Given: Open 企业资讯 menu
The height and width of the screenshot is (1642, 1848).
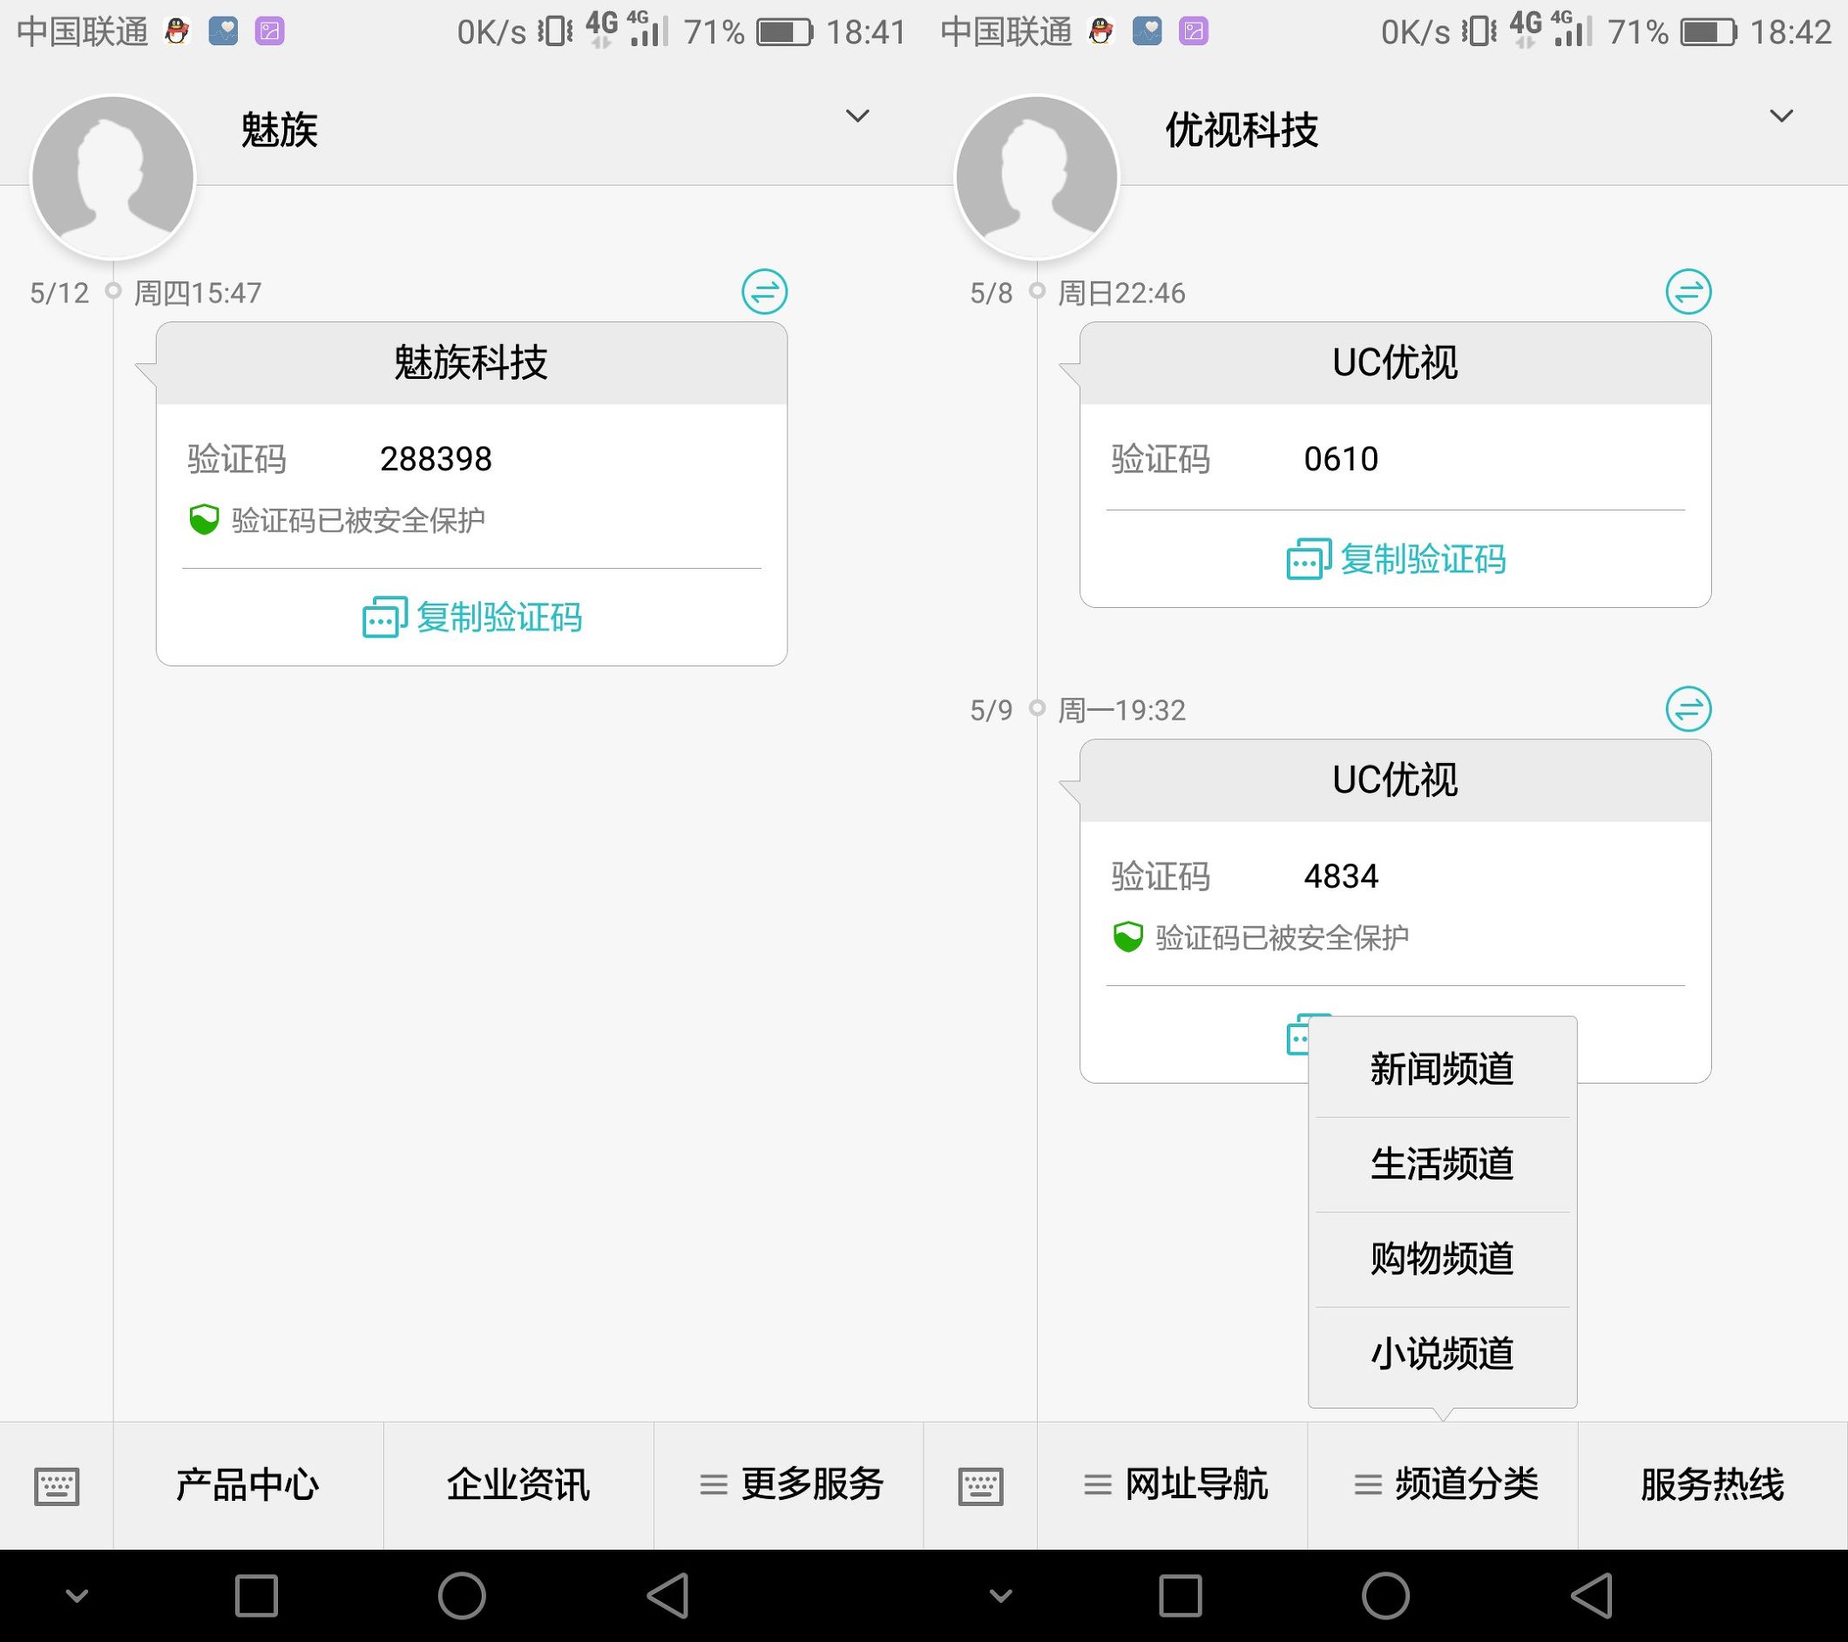Looking at the screenshot, I should point(518,1486).
